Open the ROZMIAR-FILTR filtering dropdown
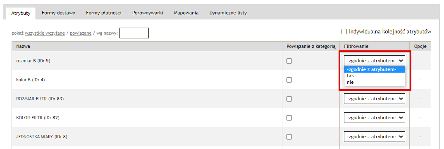 pos(375,99)
